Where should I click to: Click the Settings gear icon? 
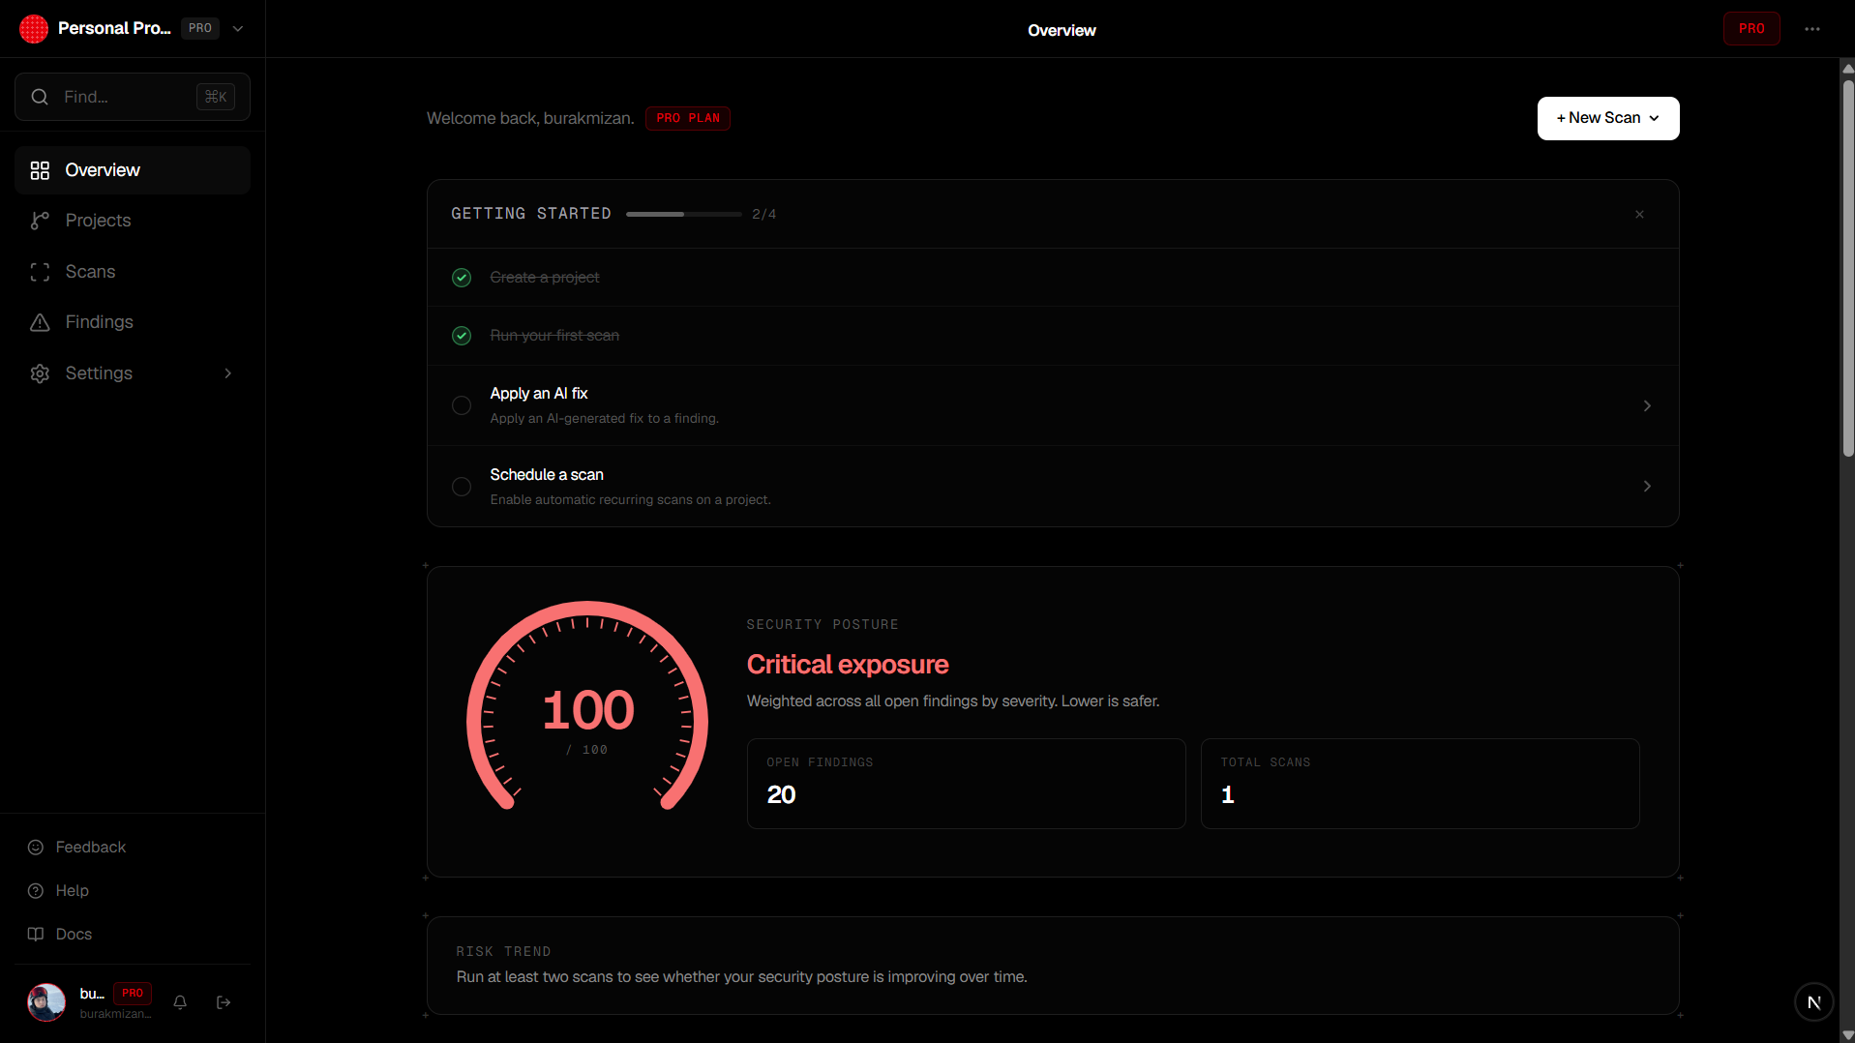click(x=40, y=373)
